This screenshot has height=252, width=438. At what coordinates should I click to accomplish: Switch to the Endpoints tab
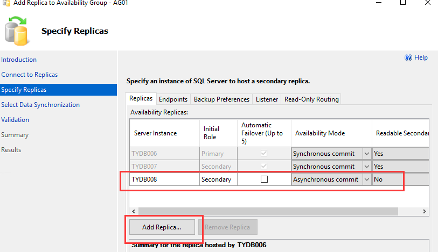[173, 99]
